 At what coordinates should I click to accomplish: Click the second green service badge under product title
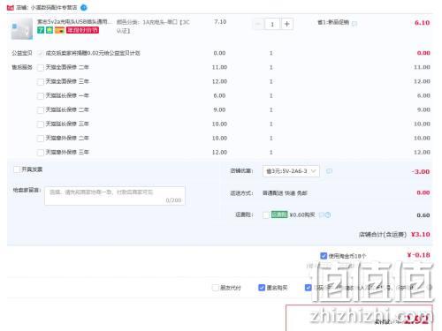(50, 30)
